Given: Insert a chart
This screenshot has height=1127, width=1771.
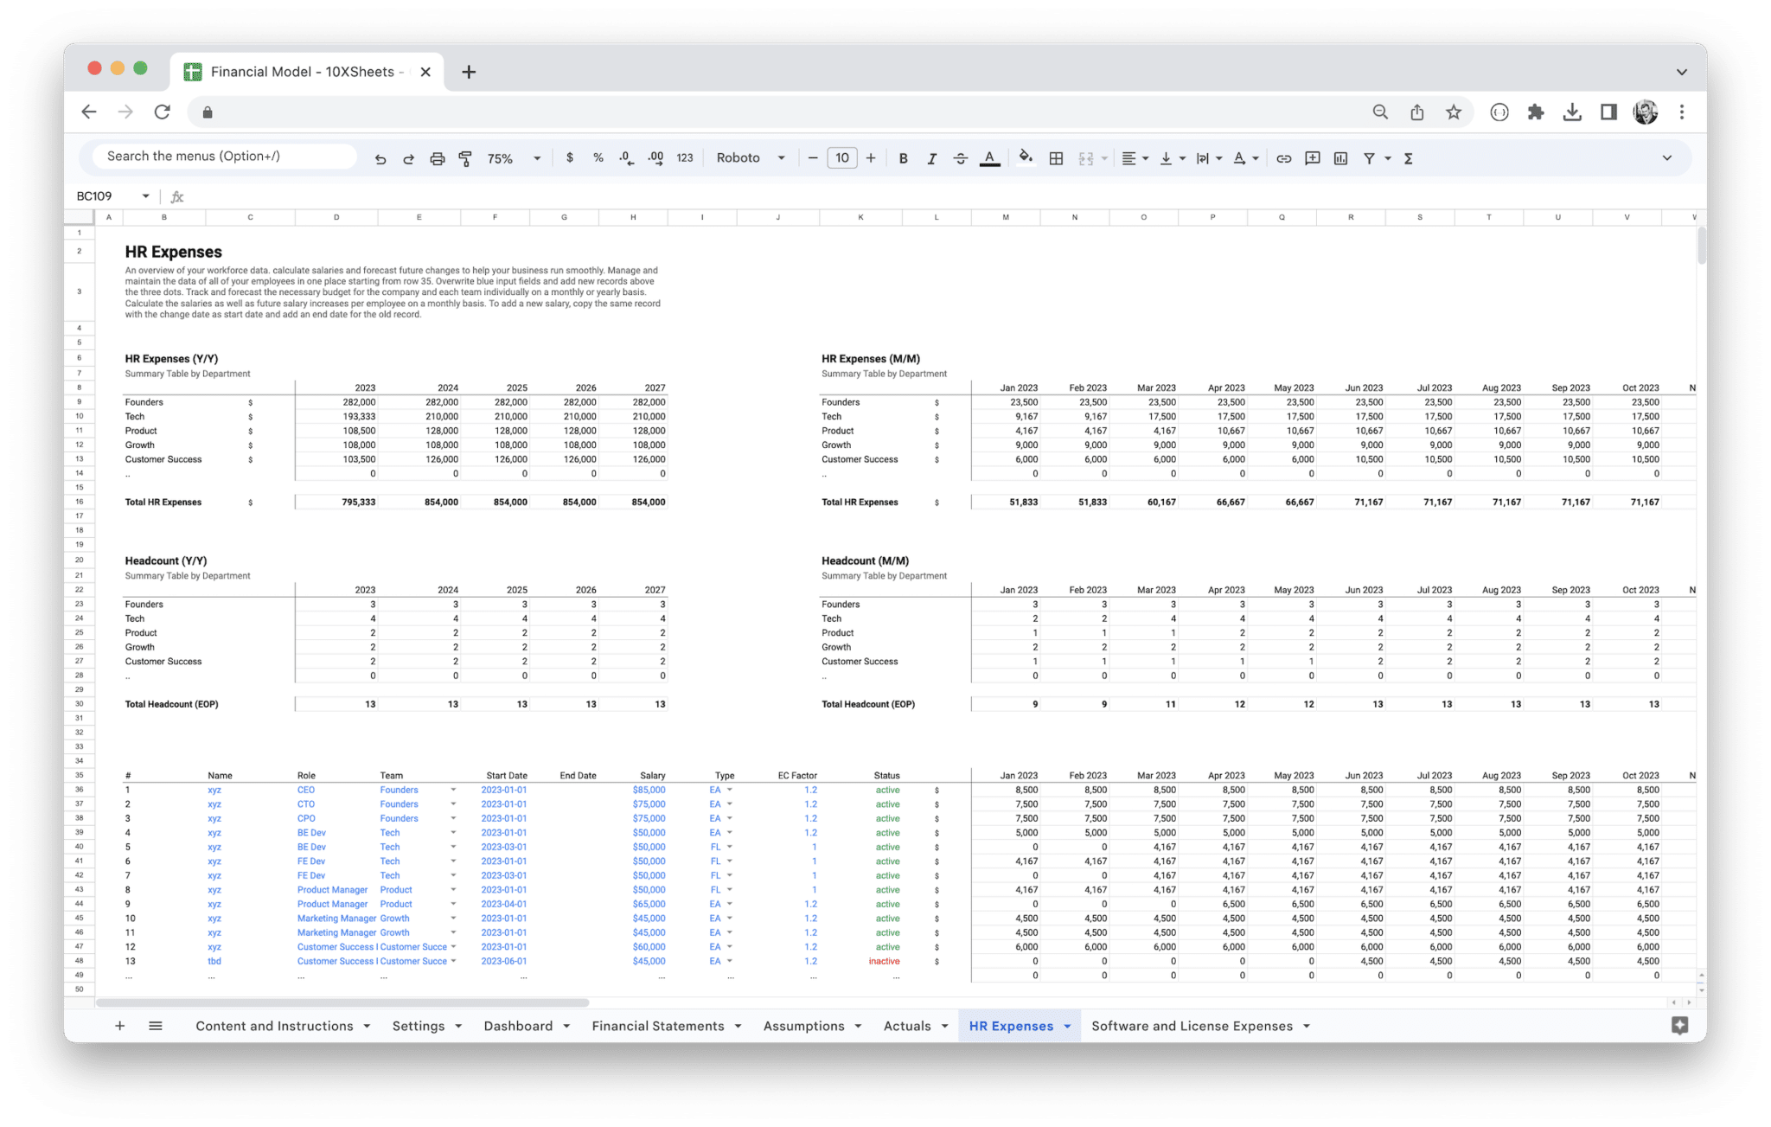Looking at the screenshot, I should pyautogui.click(x=1341, y=157).
